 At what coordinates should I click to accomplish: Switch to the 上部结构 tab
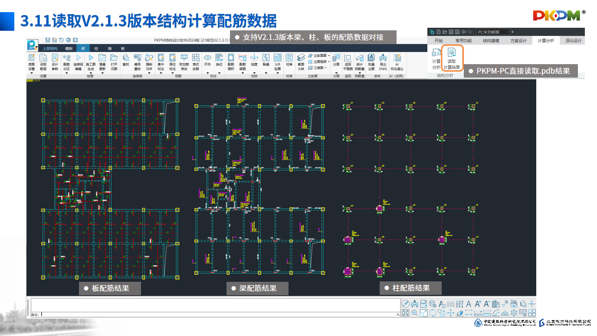50,49
